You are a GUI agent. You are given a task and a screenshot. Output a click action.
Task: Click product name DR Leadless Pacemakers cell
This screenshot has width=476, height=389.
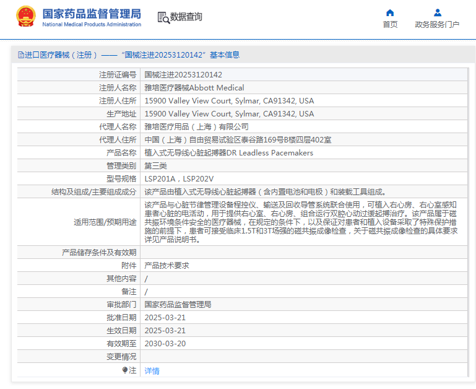click(x=228, y=152)
